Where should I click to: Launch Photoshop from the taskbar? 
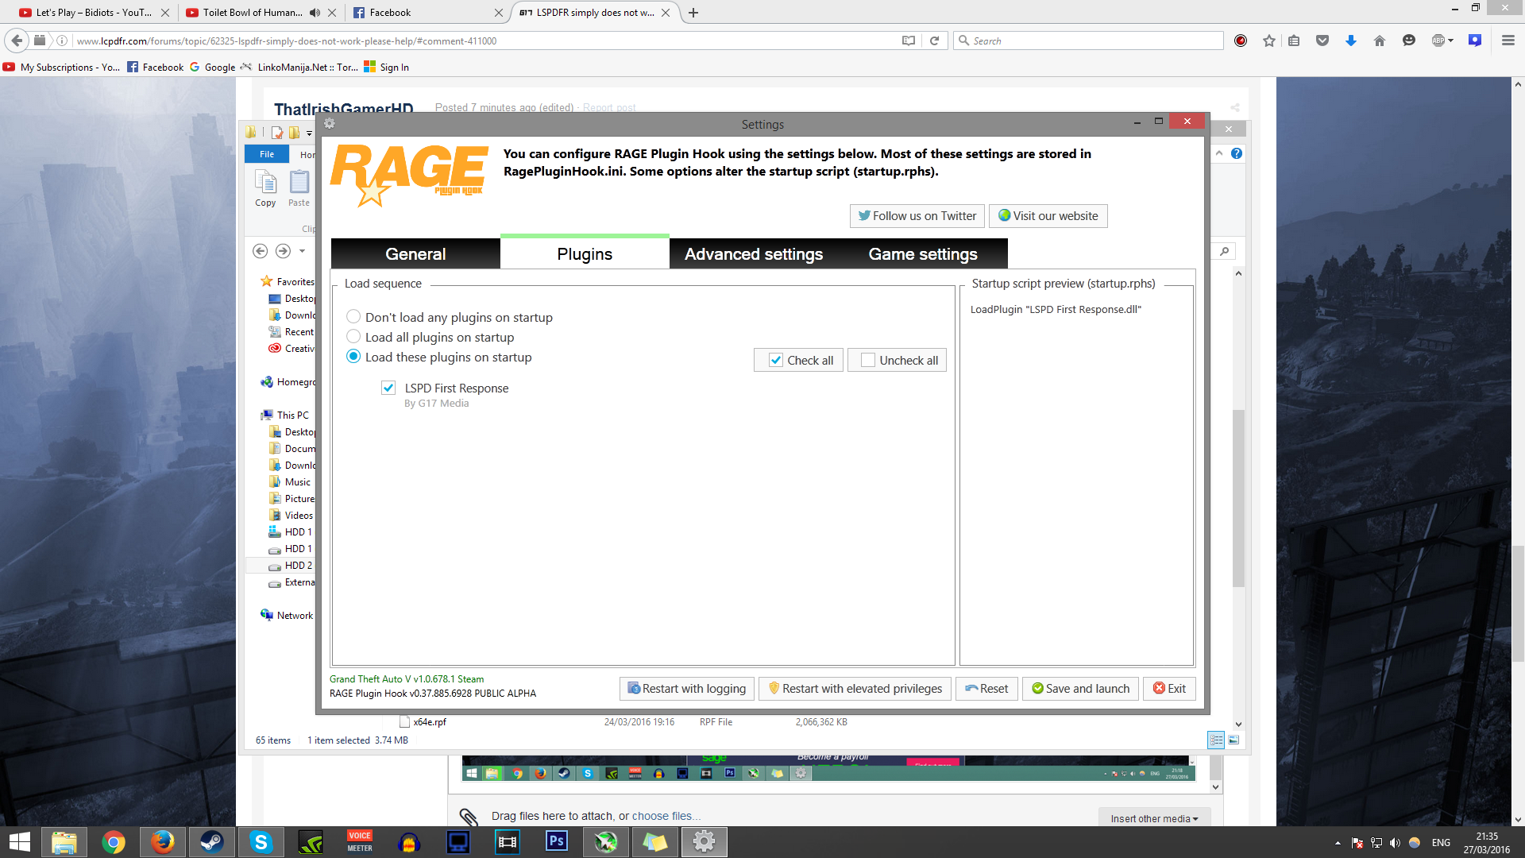click(x=557, y=841)
